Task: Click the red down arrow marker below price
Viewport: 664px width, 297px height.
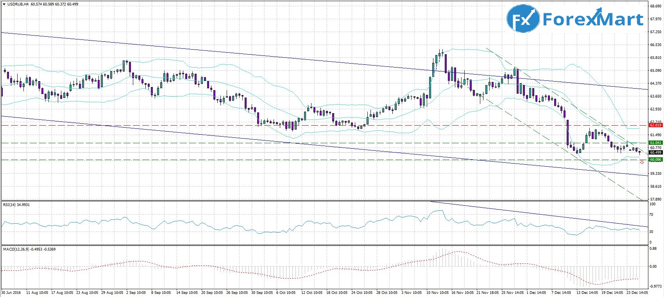Action: [x=641, y=162]
